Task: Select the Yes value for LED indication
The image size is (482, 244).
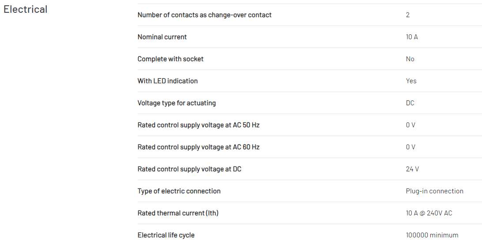Action: (411, 81)
